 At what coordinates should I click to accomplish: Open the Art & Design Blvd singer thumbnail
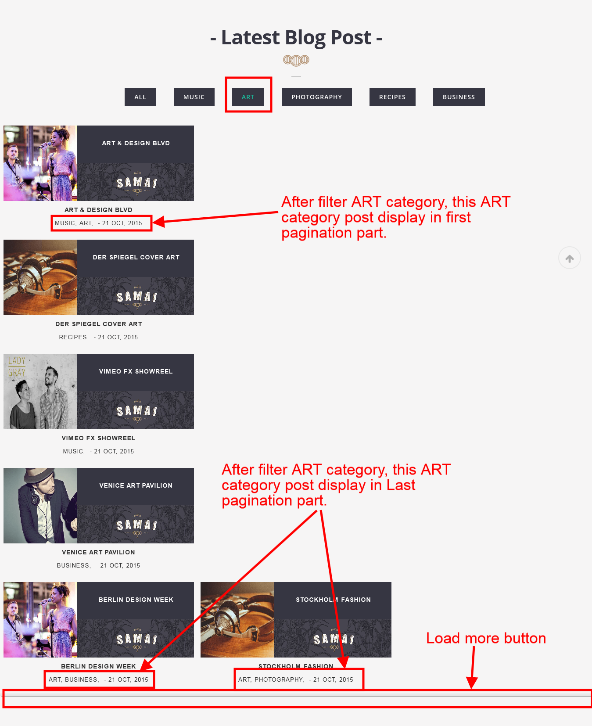(x=40, y=163)
